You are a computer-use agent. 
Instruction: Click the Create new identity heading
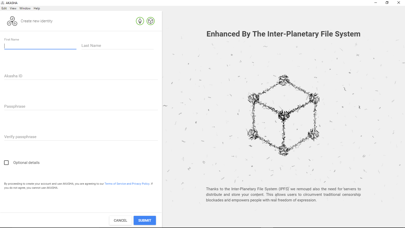point(37,21)
